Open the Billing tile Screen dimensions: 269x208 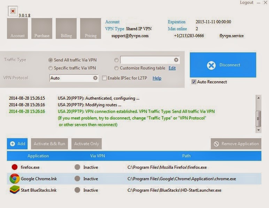(66, 28)
